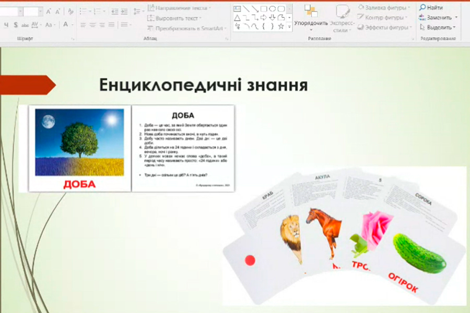Select the arc shape

tap(246, 27)
